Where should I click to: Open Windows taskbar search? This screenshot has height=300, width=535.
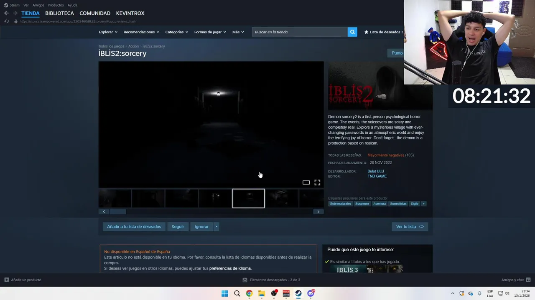(x=237, y=293)
